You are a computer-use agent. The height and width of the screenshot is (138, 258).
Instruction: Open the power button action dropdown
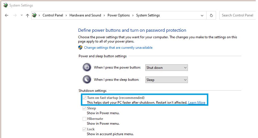[x=167, y=68]
